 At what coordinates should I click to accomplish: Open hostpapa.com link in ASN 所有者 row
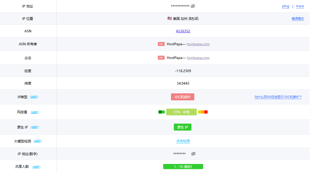pyautogui.click(x=198, y=44)
